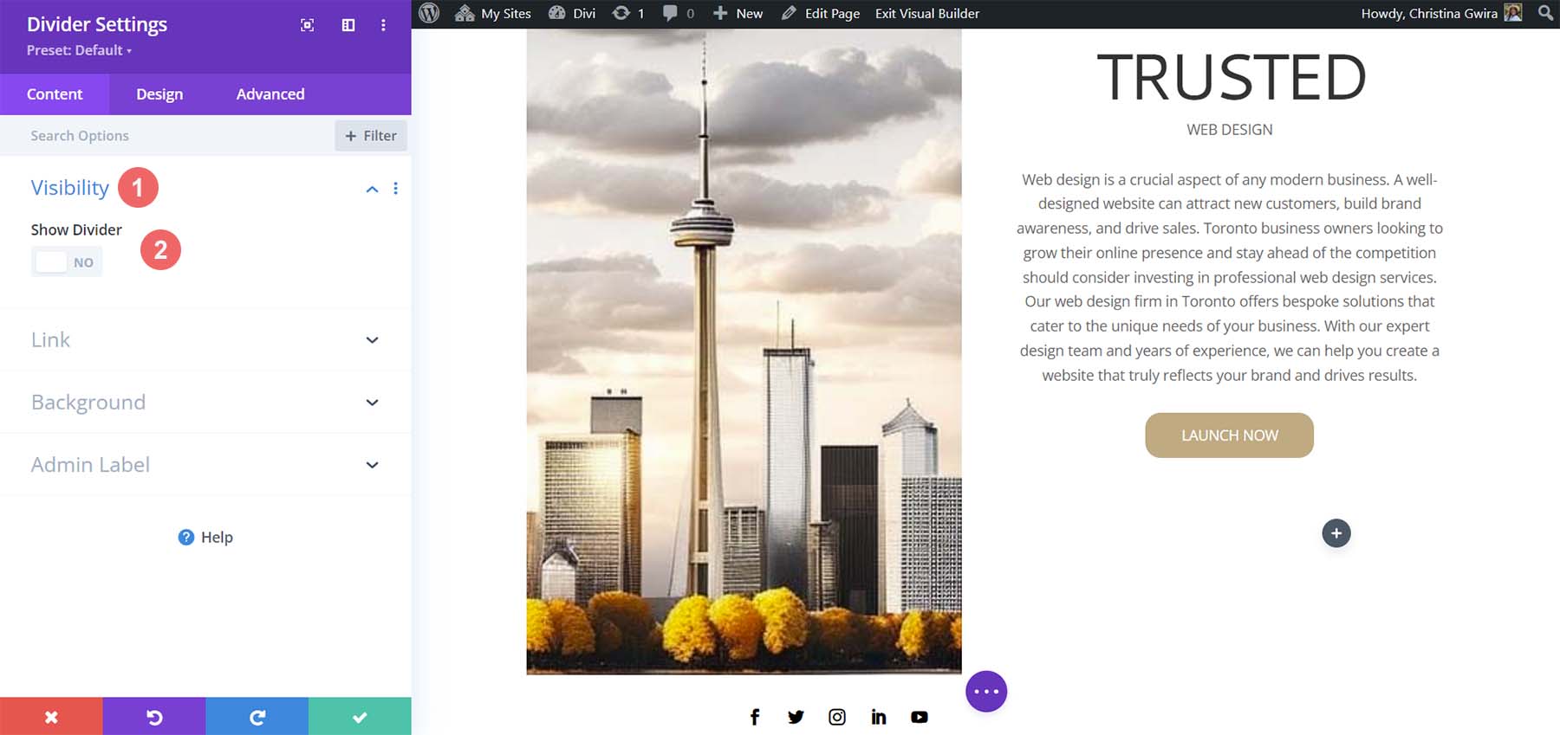This screenshot has height=735, width=1560.
Task: Expand the Link section
Action: (x=372, y=340)
